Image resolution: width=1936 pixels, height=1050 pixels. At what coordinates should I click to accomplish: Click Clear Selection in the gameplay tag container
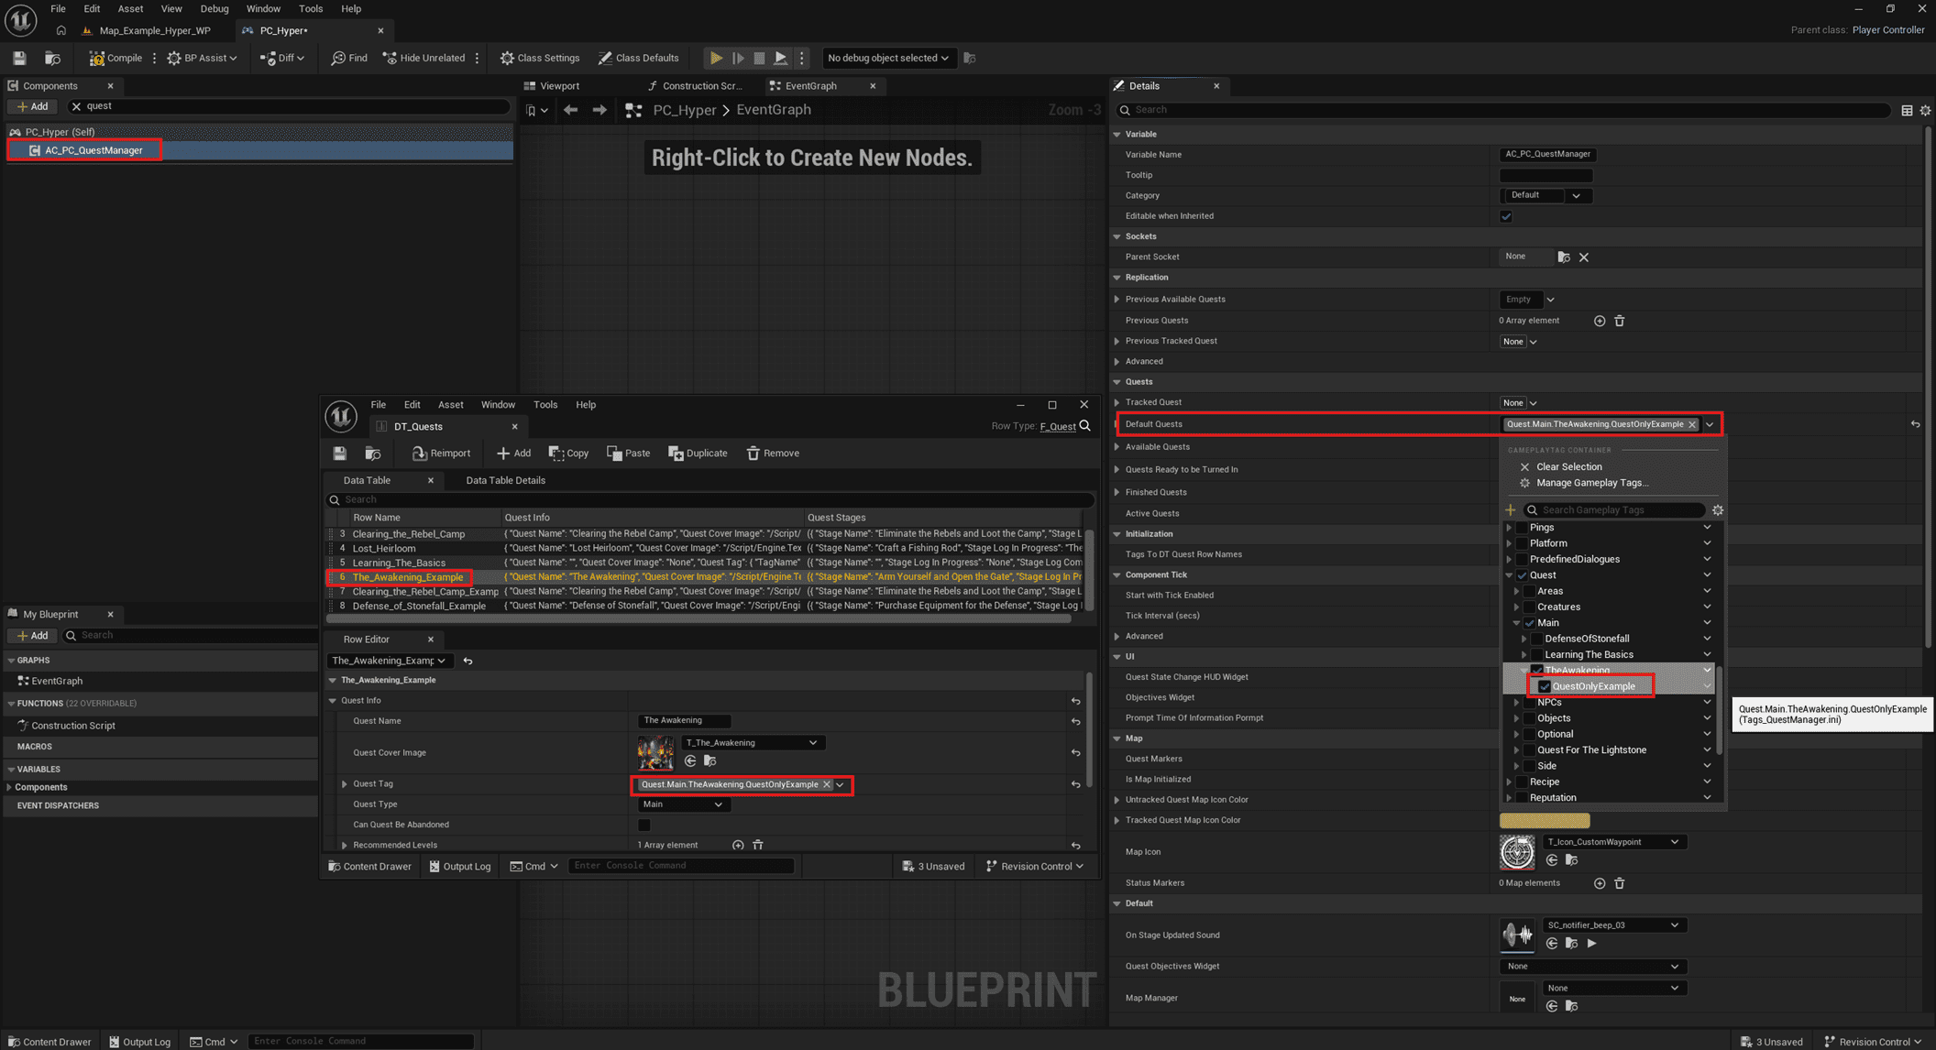pyautogui.click(x=1569, y=466)
